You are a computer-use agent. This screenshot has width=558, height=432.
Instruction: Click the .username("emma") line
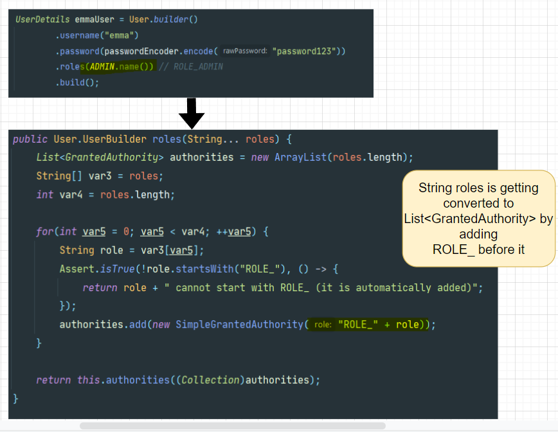[96, 35]
